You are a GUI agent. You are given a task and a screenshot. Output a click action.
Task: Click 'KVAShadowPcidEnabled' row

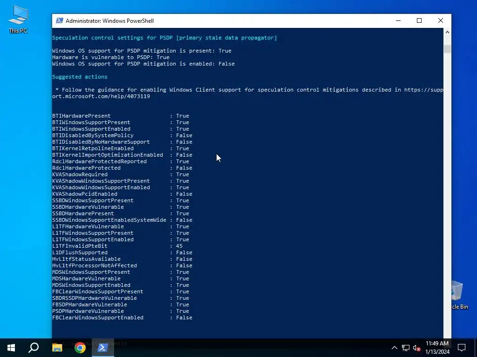pos(122,194)
